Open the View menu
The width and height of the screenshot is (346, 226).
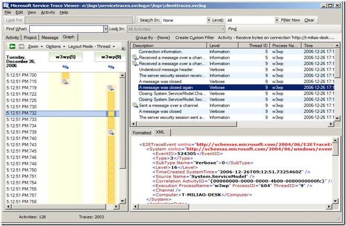point(32,12)
